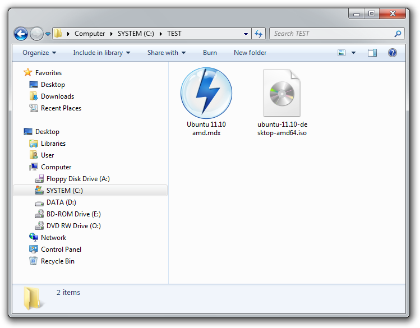Select the ubuntu-11.10-desktop-amd64.iso disc image
420x328 pixels.
click(281, 94)
